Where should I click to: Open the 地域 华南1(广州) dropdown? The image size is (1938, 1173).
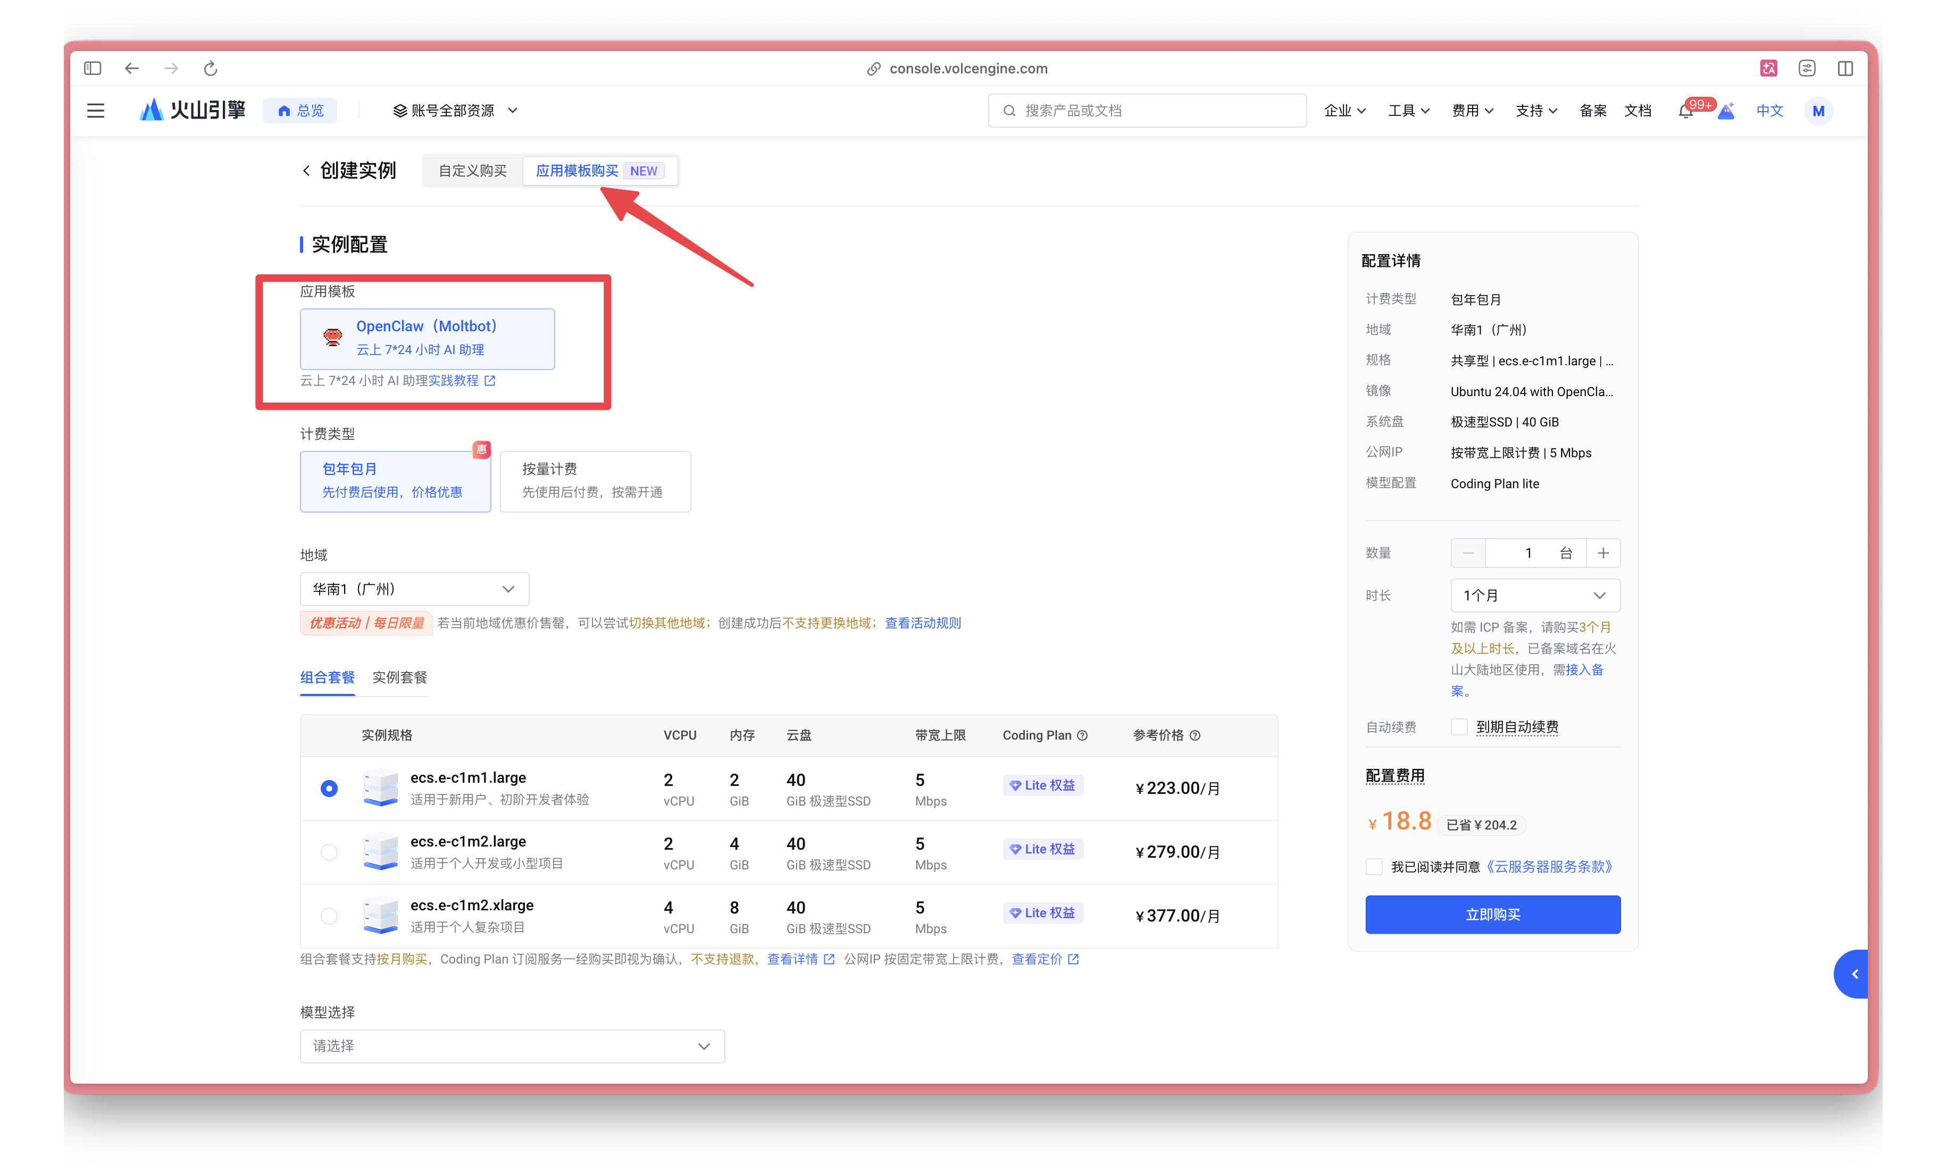[414, 589]
